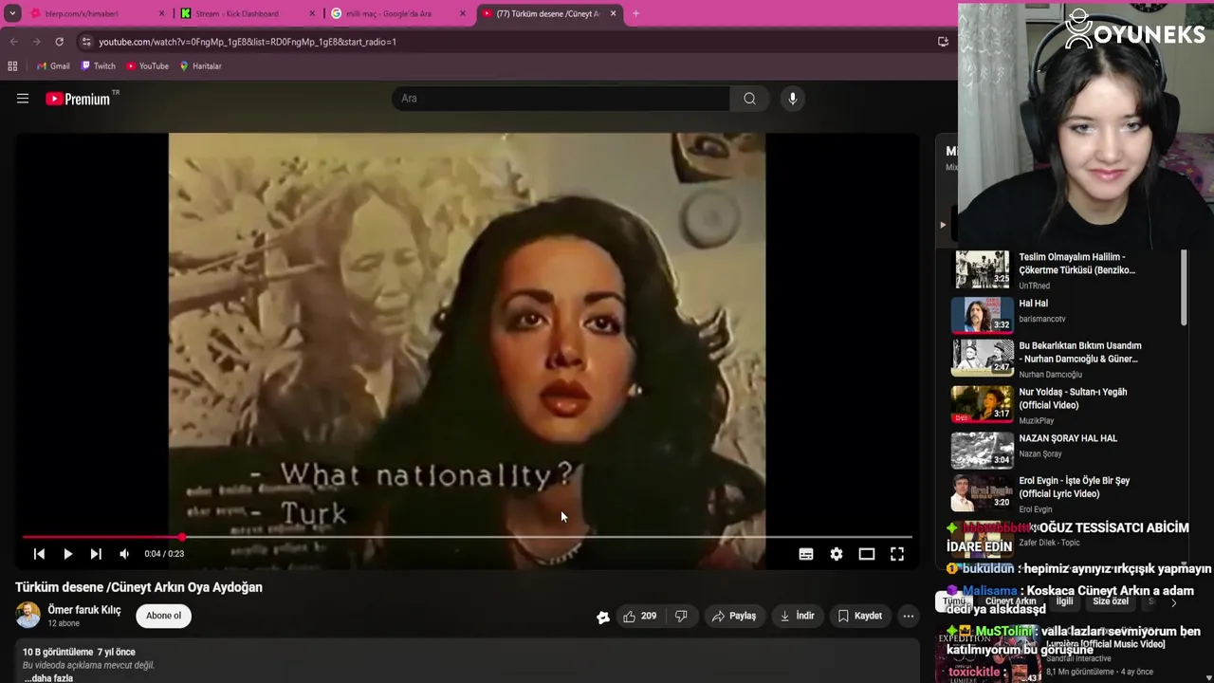Share video via Paylaş button
Viewport: 1214px width, 683px height.
(x=734, y=616)
